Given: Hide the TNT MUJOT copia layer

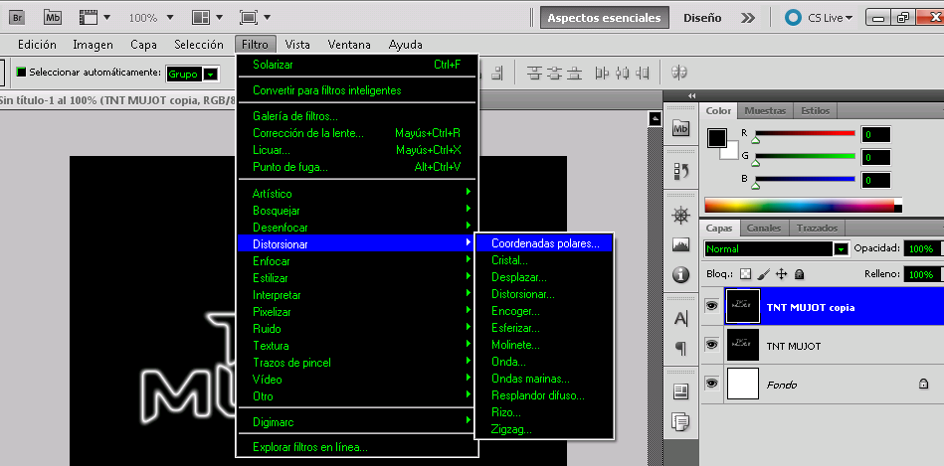Looking at the screenshot, I should pyautogui.click(x=711, y=307).
